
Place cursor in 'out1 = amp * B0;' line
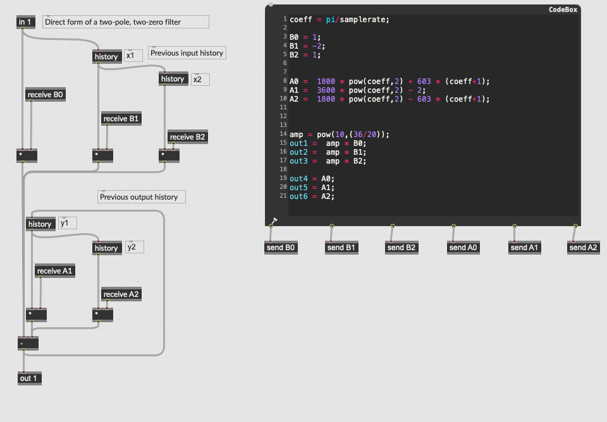tap(328, 143)
